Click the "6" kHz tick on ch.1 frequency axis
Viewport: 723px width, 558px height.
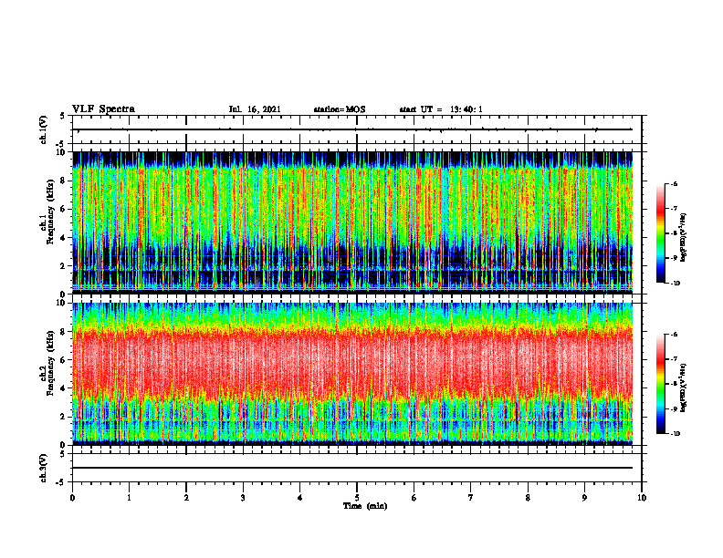65,210
